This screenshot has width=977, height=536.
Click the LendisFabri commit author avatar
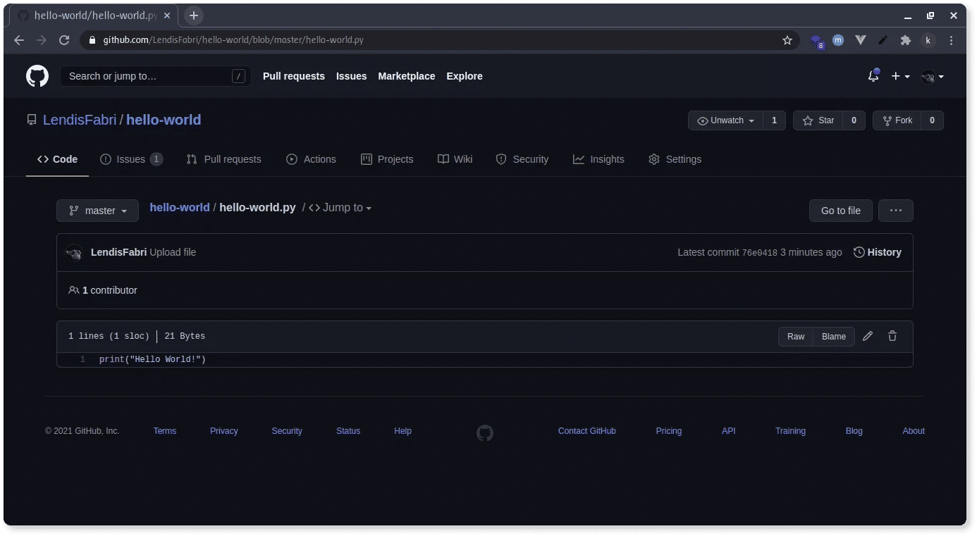[x=74, y=253]
